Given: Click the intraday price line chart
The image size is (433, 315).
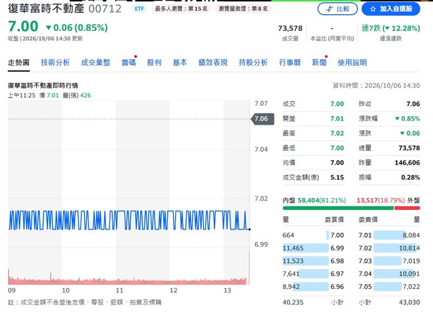Looking at the screenshot, I should [x=129, y=220].
